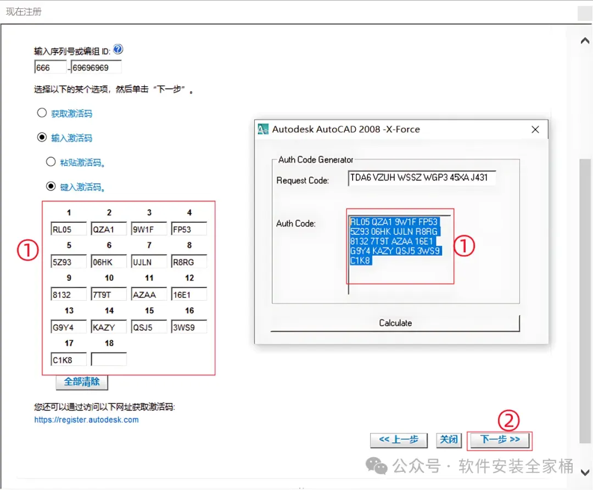593x490 pixels.
Task: Click activation field 11 containing AZAA
Action: [x=149, y=294]
